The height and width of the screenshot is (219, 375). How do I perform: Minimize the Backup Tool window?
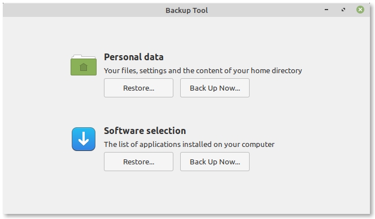point(326,10)
